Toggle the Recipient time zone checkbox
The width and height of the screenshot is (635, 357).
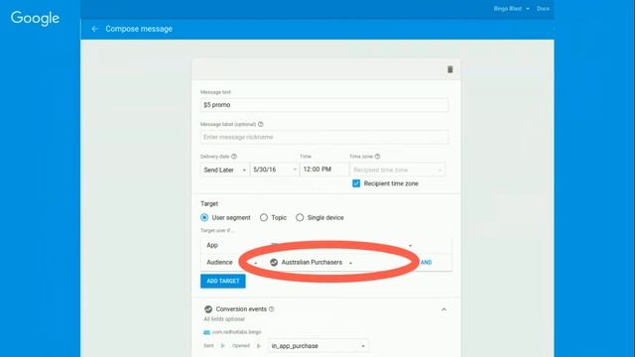pos(356,183)
